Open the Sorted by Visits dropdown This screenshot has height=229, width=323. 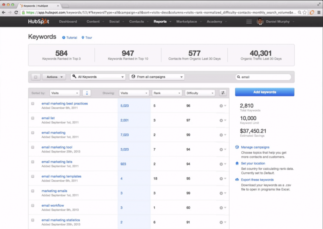click(x=65, y=93)
